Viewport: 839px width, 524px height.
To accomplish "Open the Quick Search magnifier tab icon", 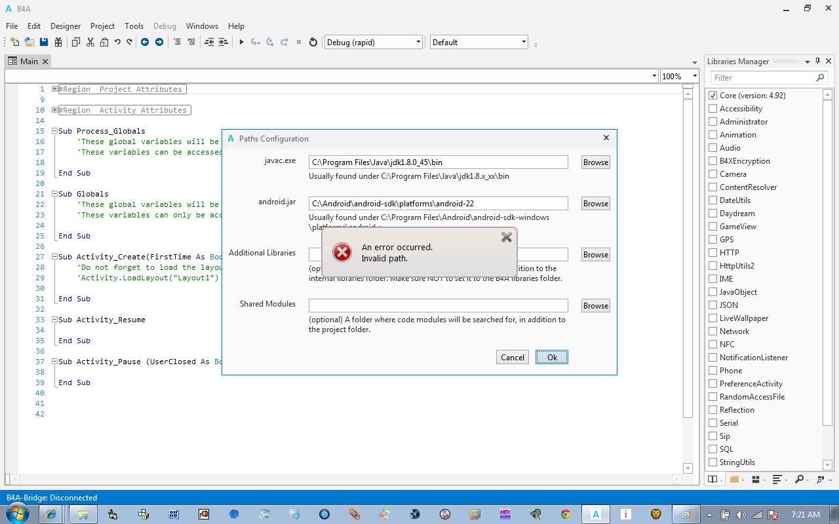I will [x=800, y=479].
